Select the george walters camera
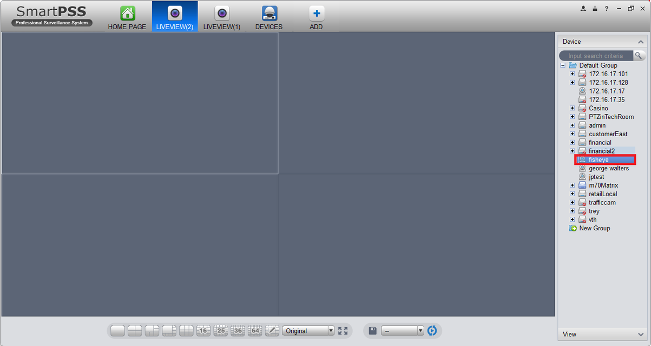This screenshot has height=346, width=651. click(x=608, y=168)
